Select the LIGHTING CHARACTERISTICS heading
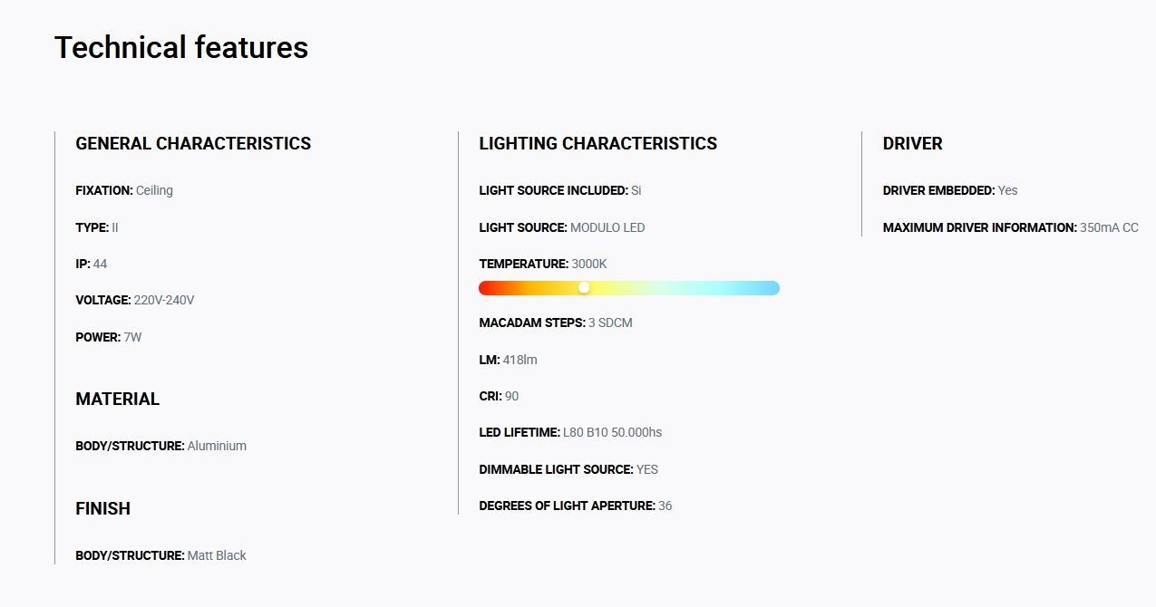The image size is (1156, 607). tap(597, 143)
